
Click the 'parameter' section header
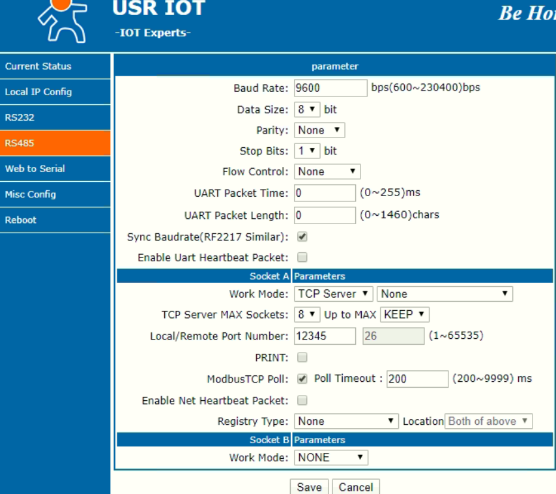coord(335,66)
